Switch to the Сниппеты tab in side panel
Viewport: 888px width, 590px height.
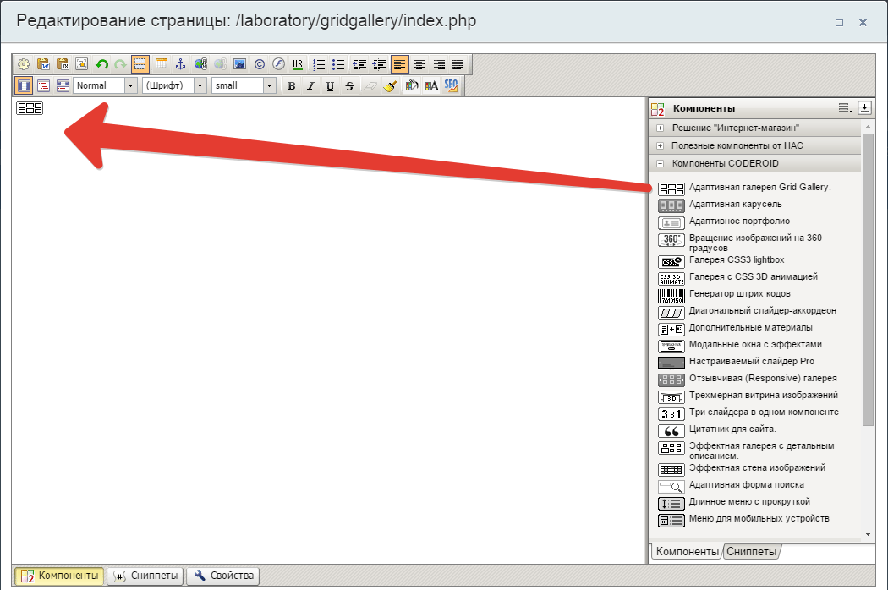[x=751, y=552]
